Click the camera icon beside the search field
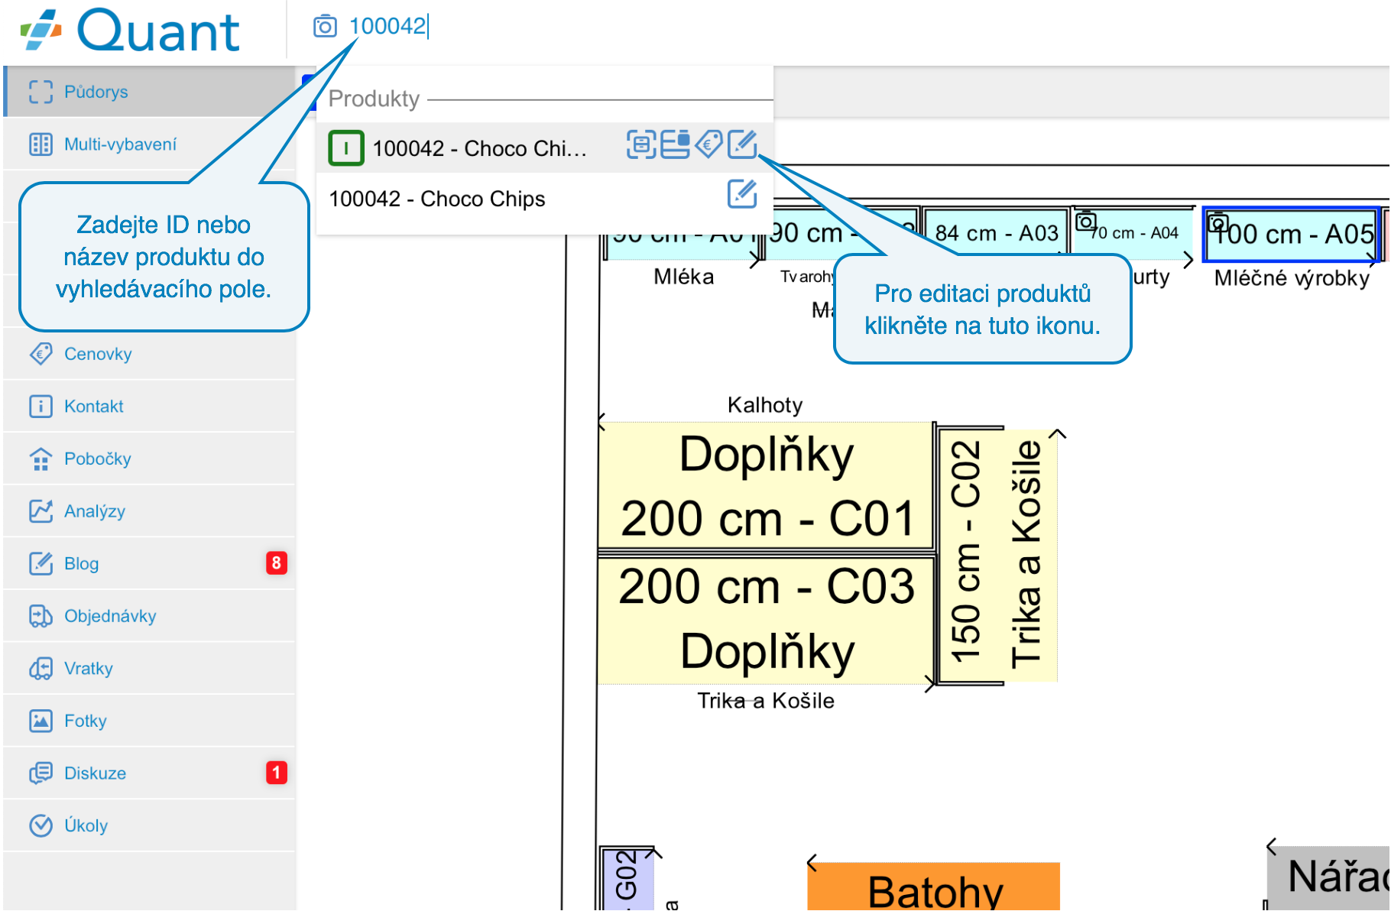Screen dimensions: 1391x911 [x=325, y=27]
